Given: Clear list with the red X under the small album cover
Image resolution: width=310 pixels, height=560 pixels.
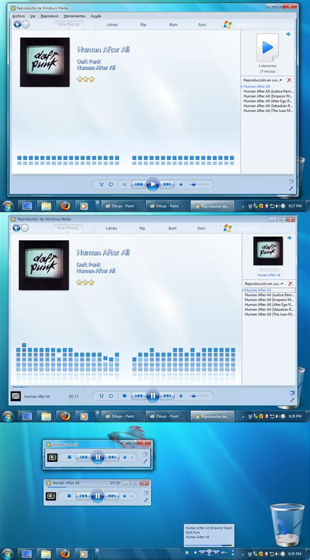Looking at the screenshot, I should click(290, 283).
